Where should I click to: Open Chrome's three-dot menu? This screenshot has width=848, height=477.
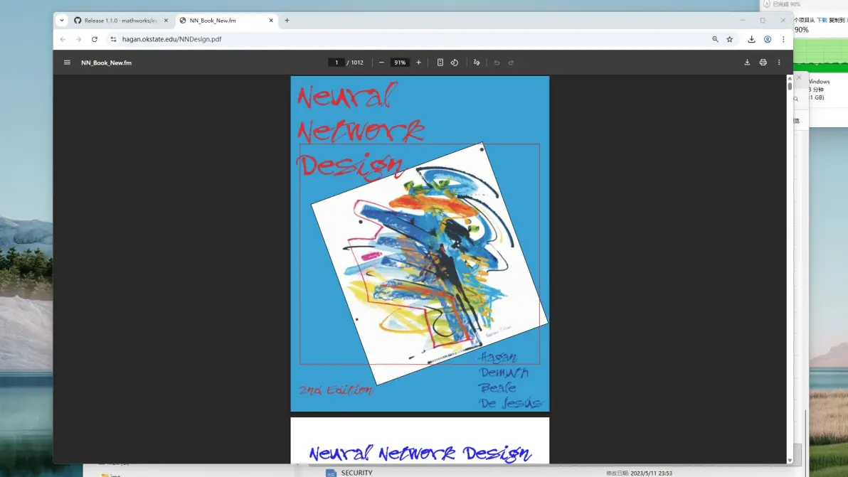coord(783,39)
